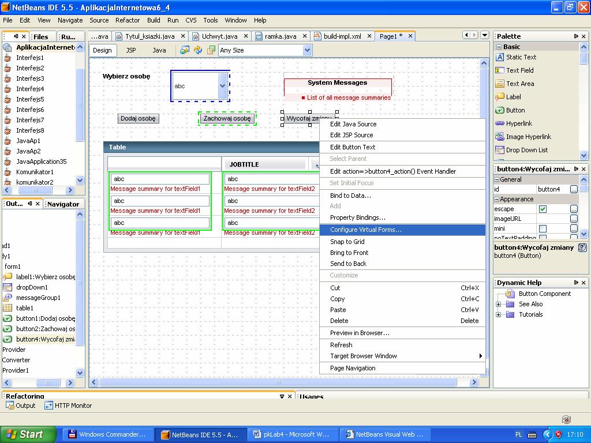
Task: Expand the Tutorials help node
Action: tap(498, 314)
